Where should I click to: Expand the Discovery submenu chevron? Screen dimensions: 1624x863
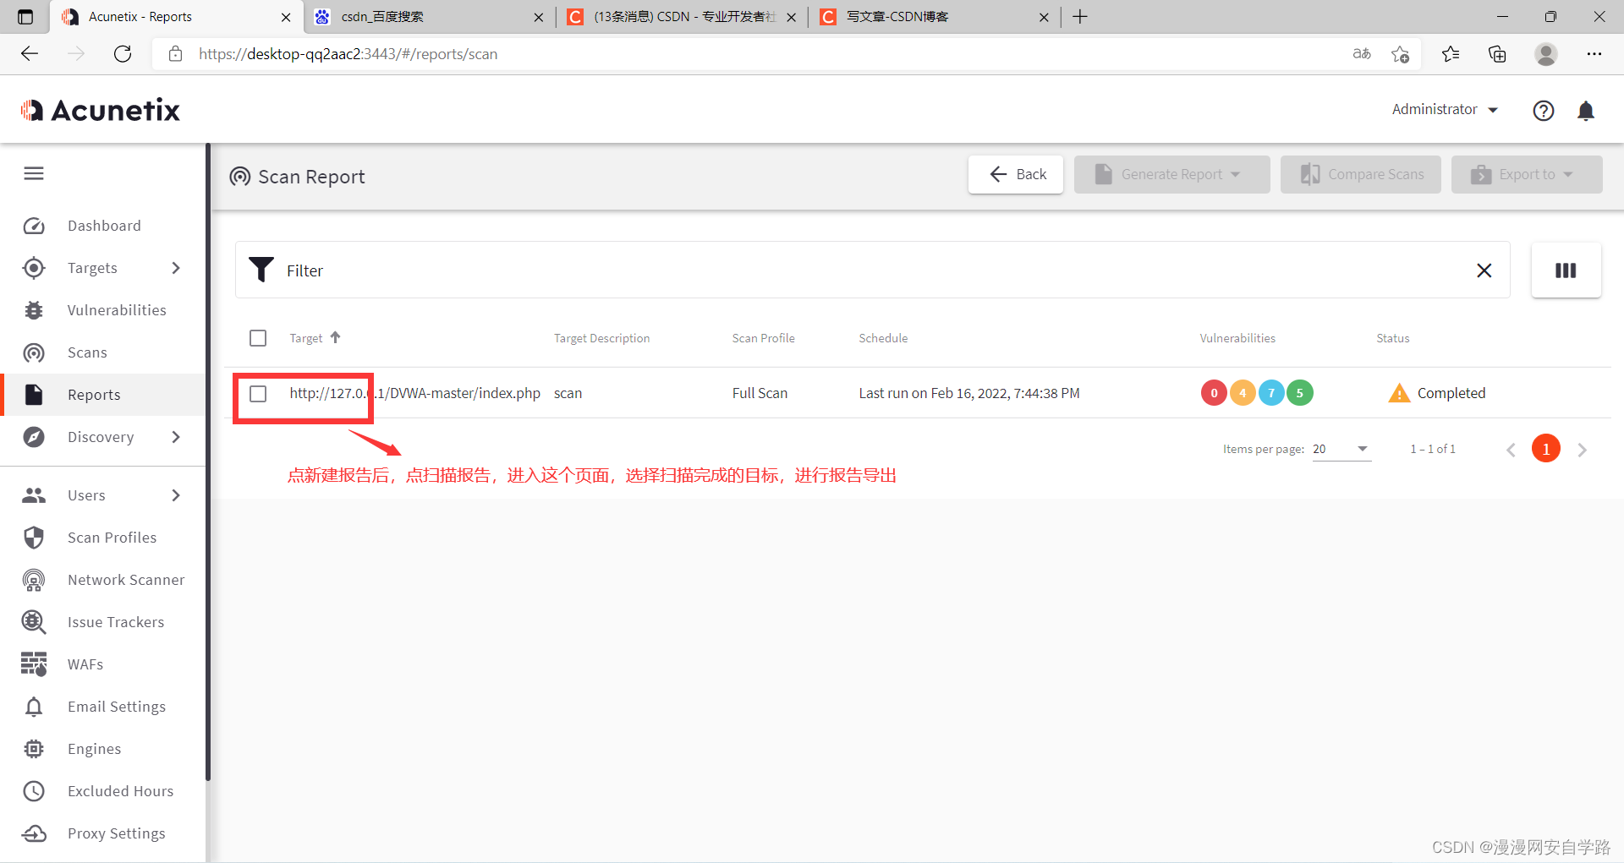pos(176,437)
